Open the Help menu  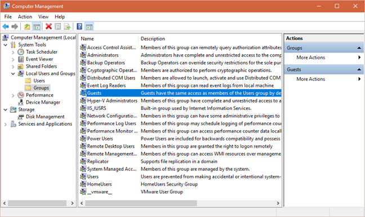point(60,17)
